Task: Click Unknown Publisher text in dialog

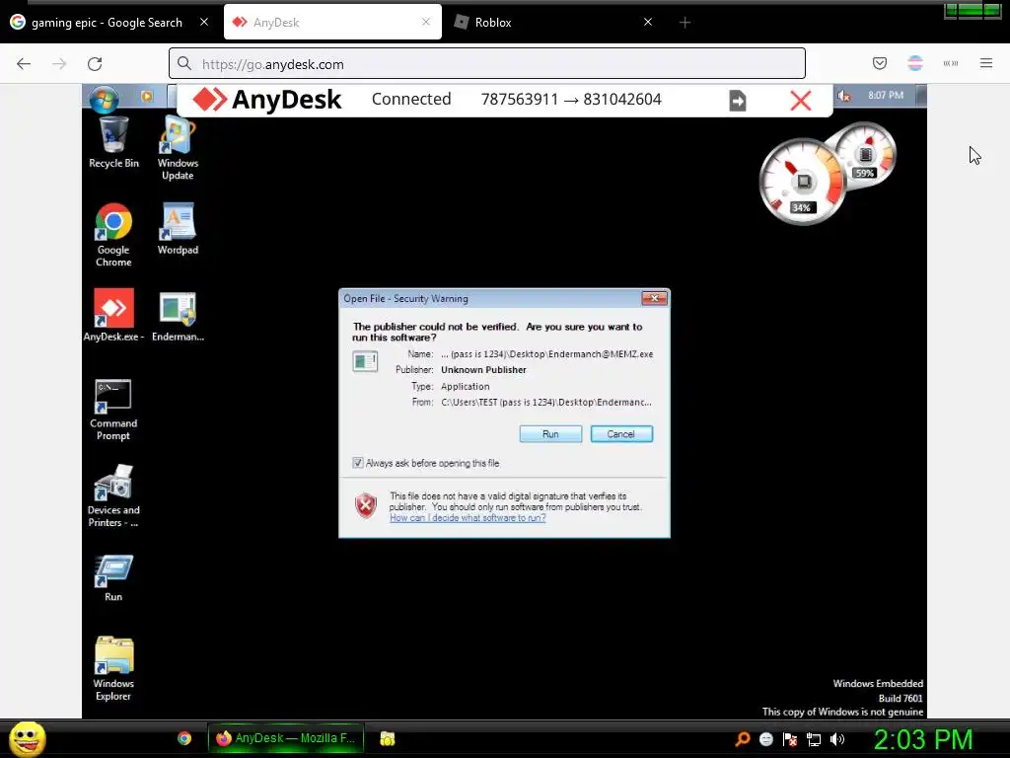Action: (483, 370)
